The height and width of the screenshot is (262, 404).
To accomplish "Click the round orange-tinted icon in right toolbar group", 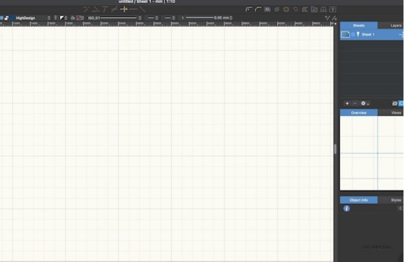I will (x=286, y=10).
